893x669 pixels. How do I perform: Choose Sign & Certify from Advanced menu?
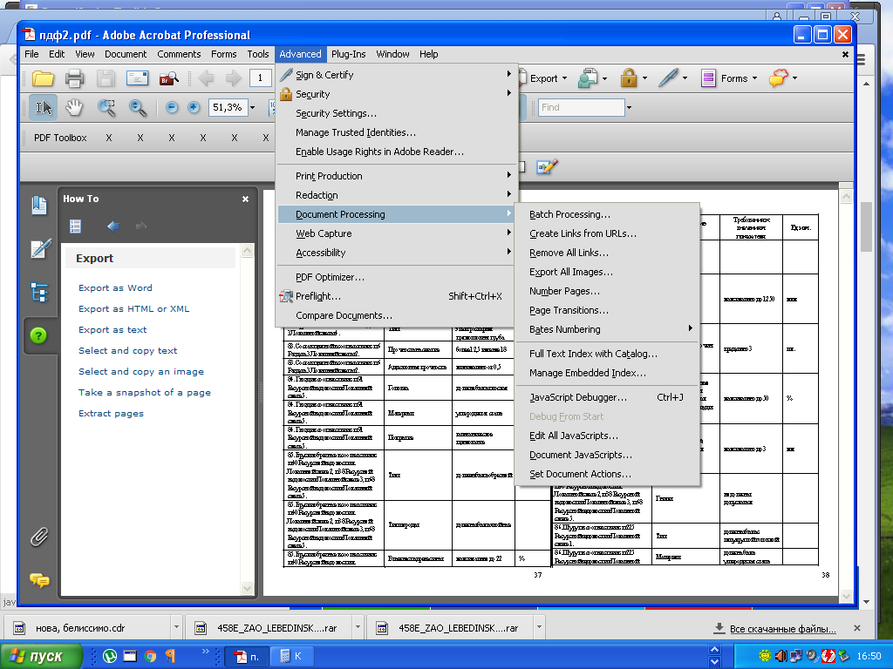(x=397, y=75)
